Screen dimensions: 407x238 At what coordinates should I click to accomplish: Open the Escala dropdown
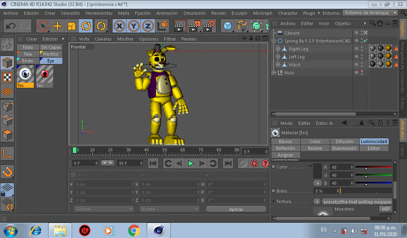pyautogui.click(x=170, y=209)
